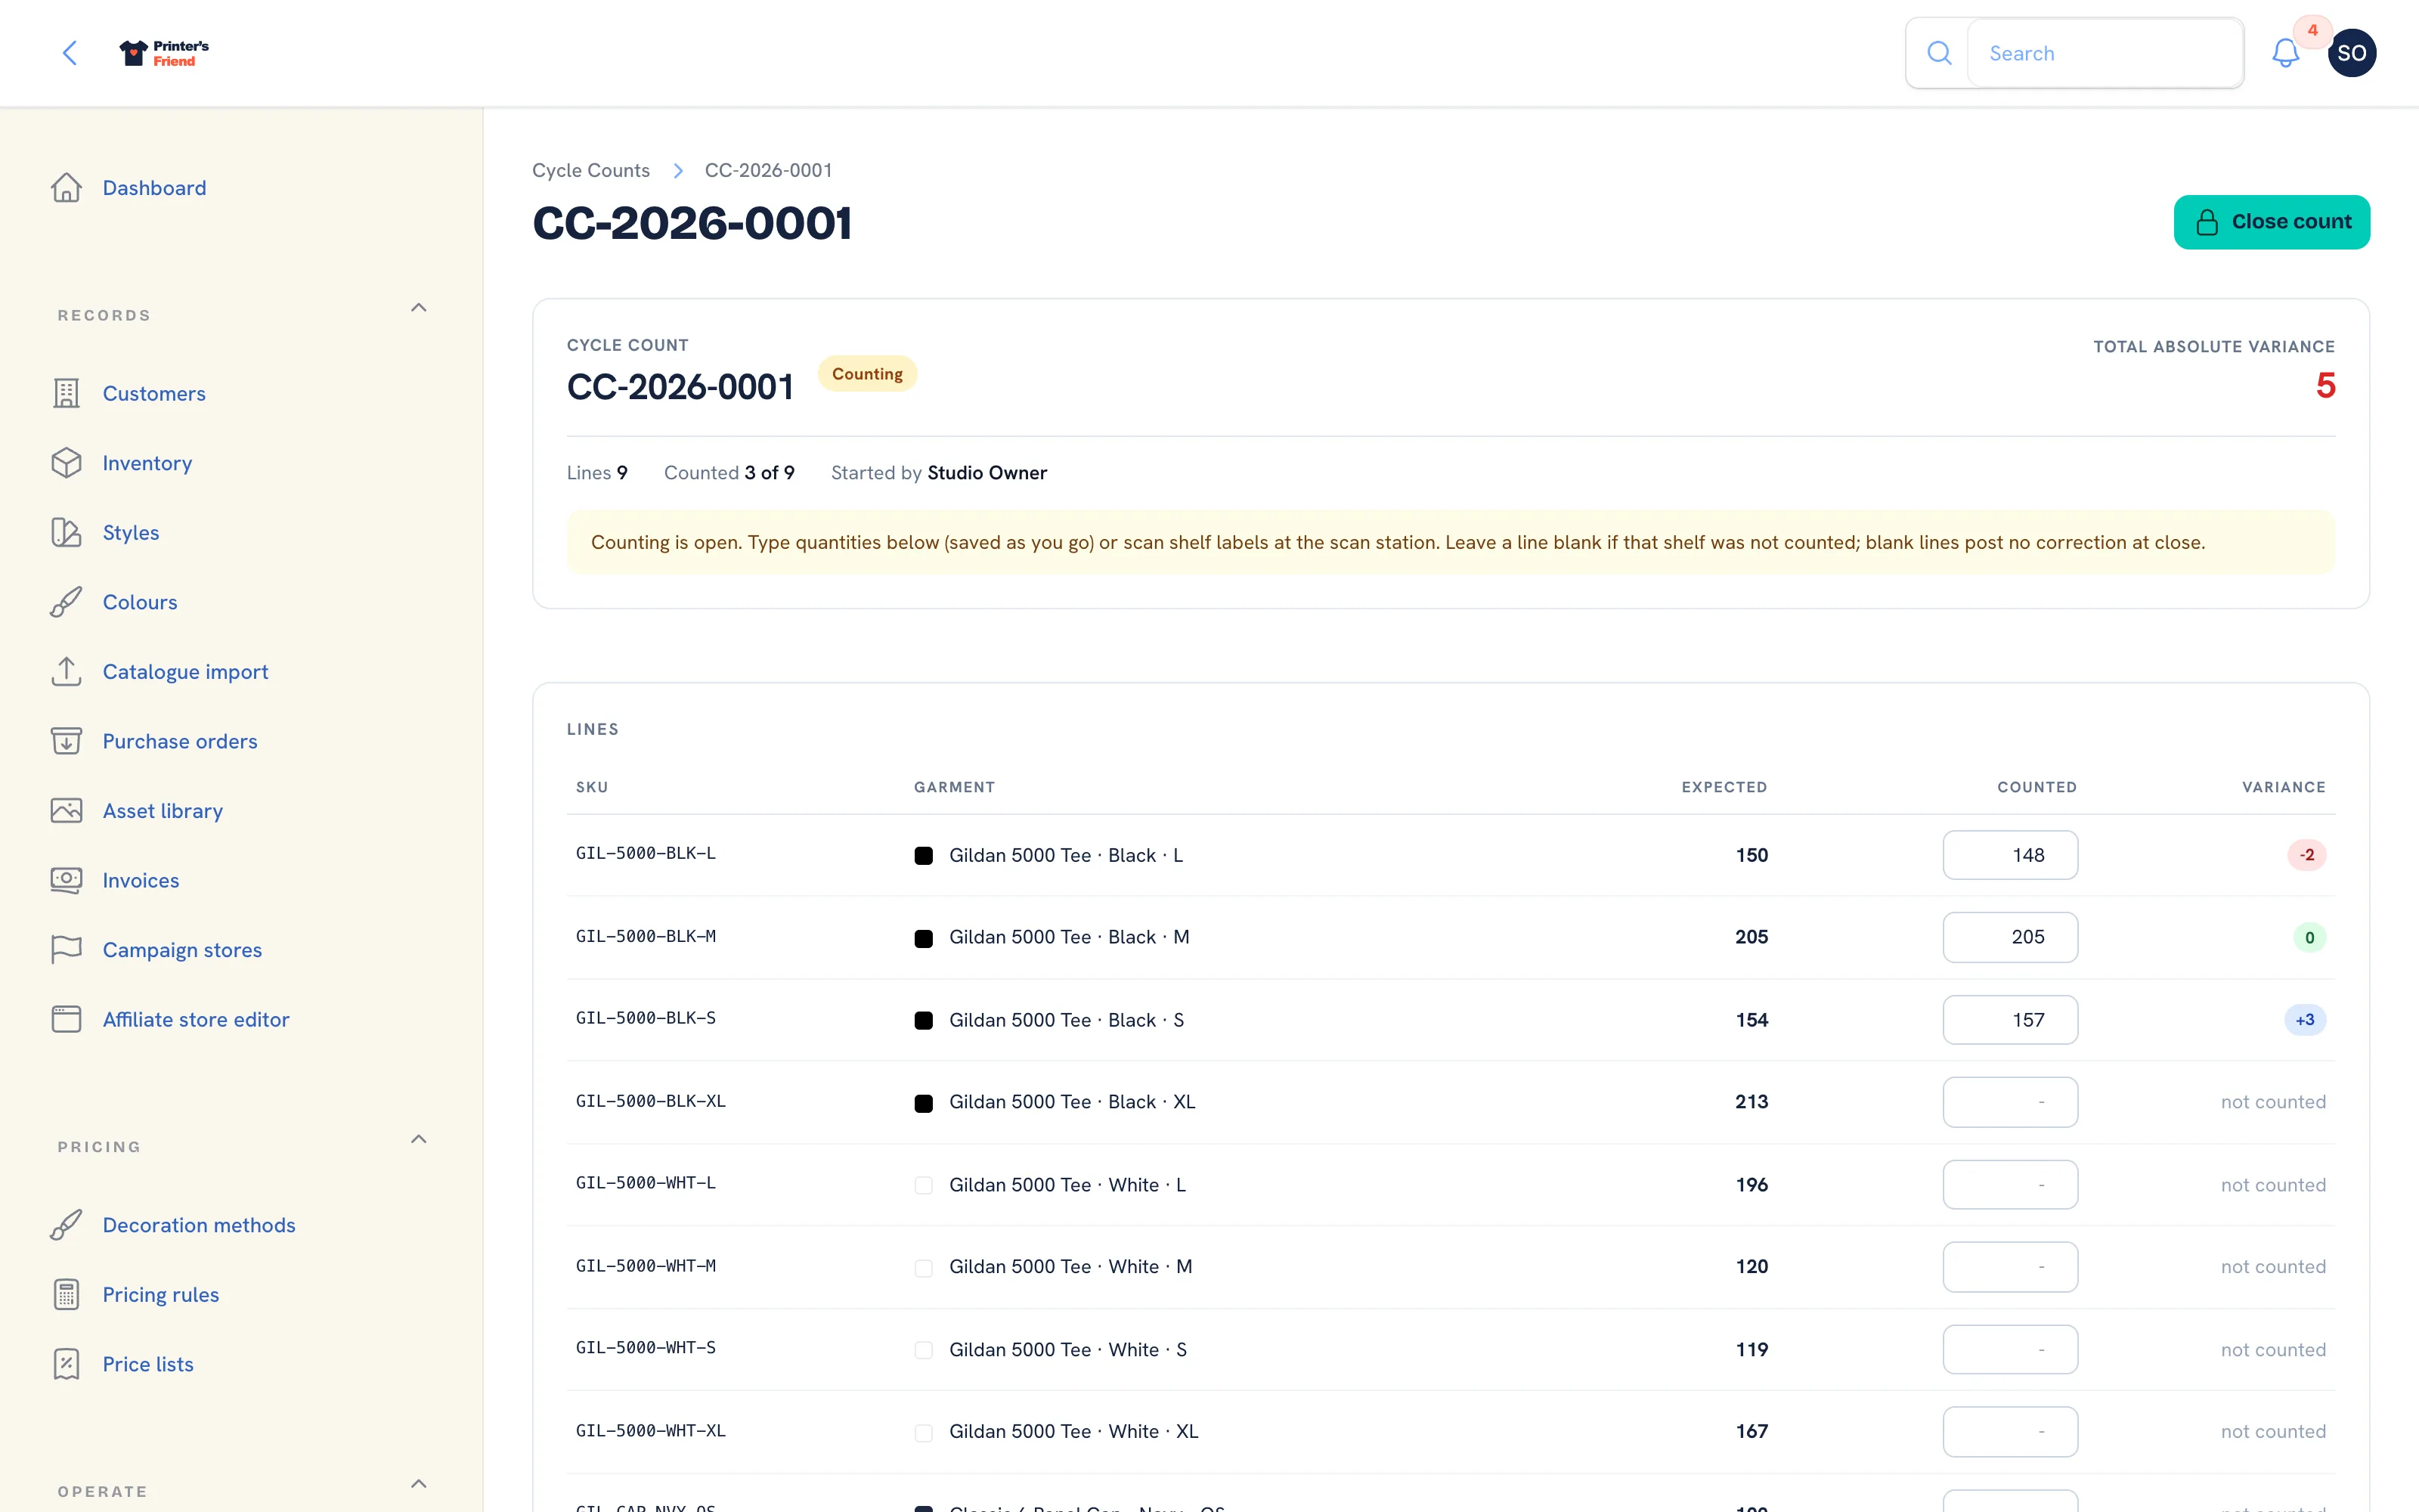The width and height of the screenshot is (2419, 1512).
Task: Open Decoration methods page
Action: click(x=199, y=1225)
